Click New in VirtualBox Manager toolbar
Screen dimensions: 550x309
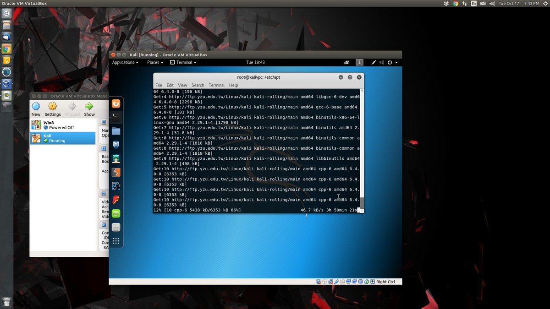click(36, 109)
